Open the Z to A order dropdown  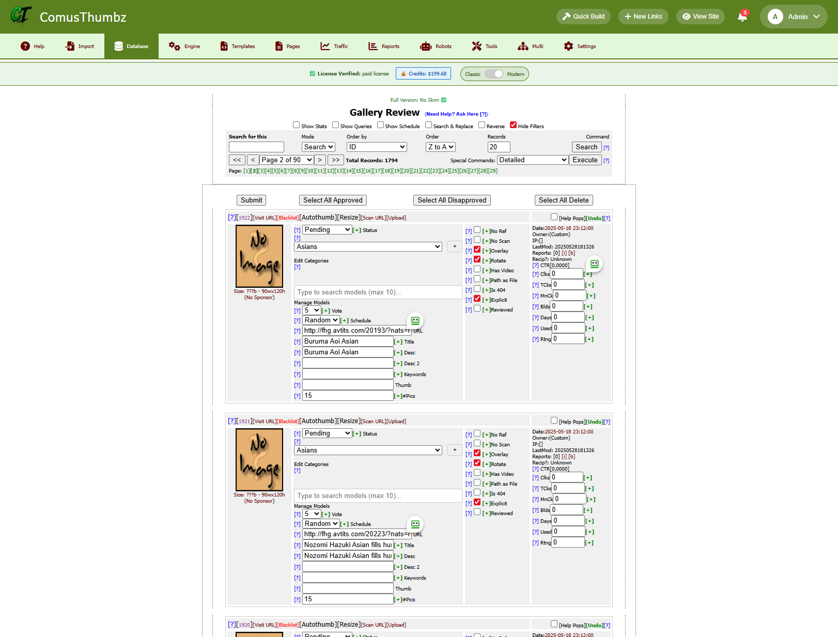pyautogui.click(x=440, y=147)
